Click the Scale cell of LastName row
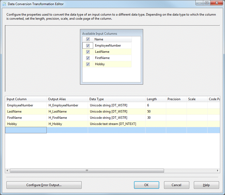Screen dimensions: 225x195 click(197, 112)
